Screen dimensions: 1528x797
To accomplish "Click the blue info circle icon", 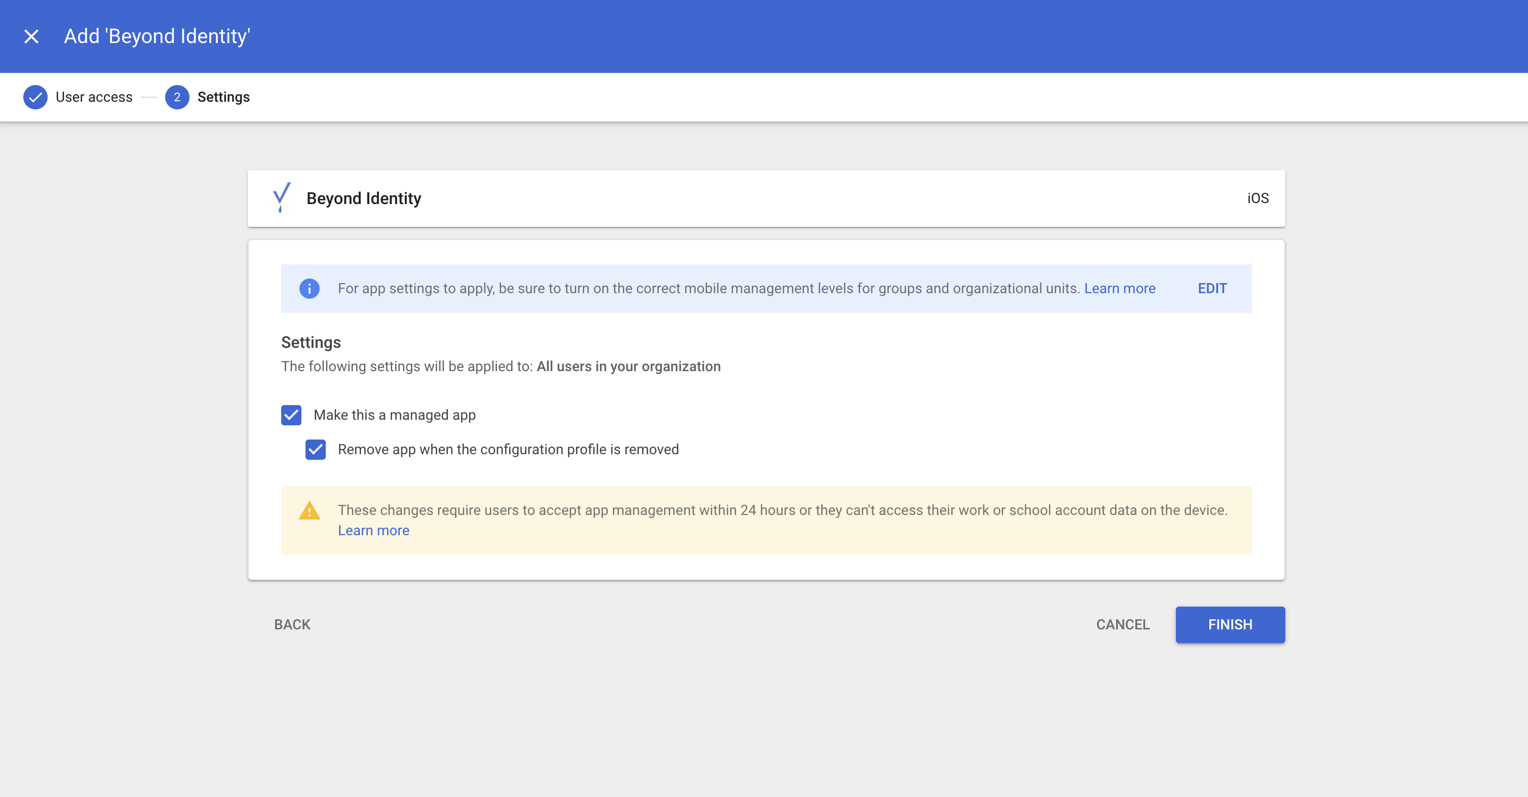I will click(309, 289).
